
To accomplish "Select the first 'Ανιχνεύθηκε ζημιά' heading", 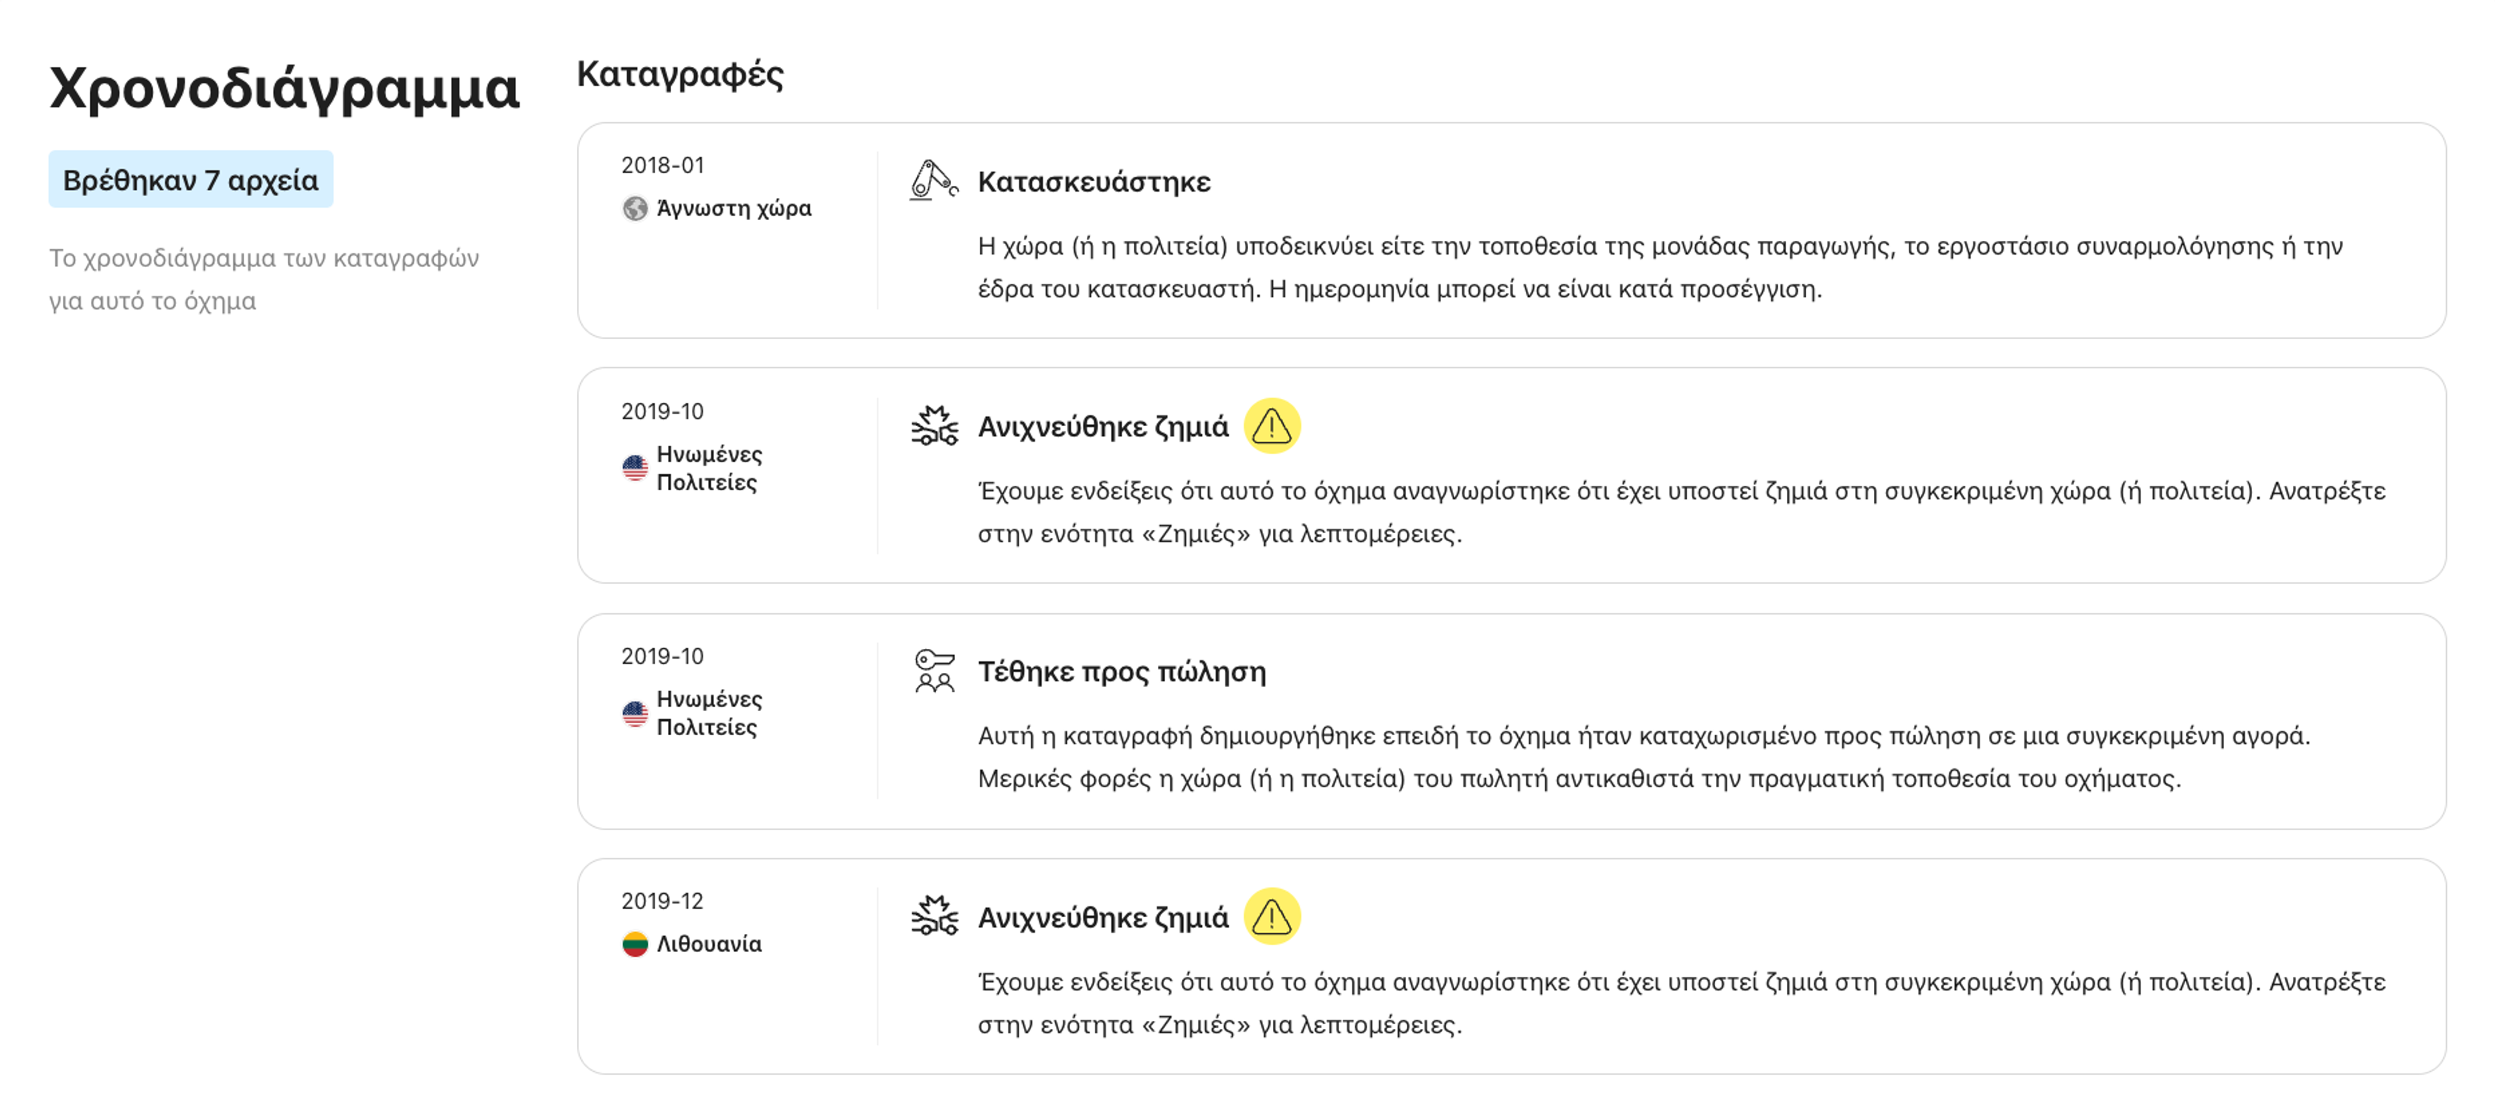I will coord(1102,427).
